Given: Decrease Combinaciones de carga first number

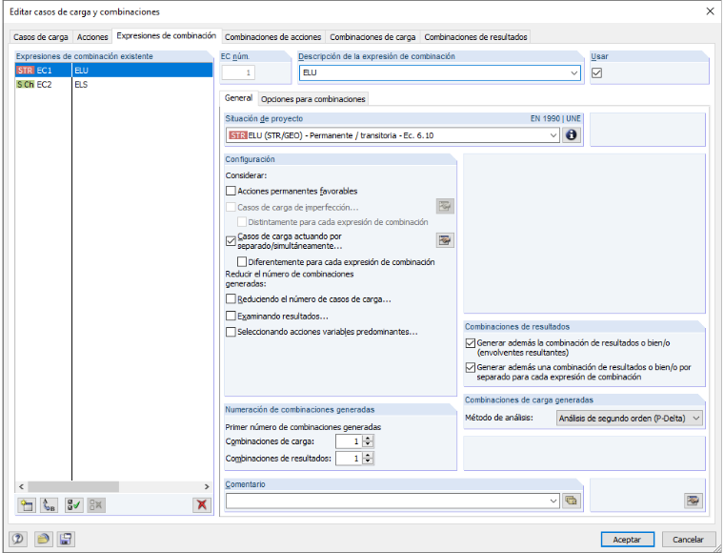Looking at the screenshot, I should tap(368, 444).
